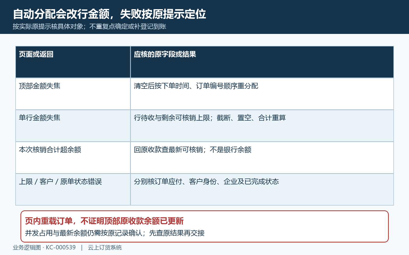The image size is (409, 255).
Task: Click the cell 分别核订单应付、客户身份、企业及已完成状态
Action: point(262,189)
